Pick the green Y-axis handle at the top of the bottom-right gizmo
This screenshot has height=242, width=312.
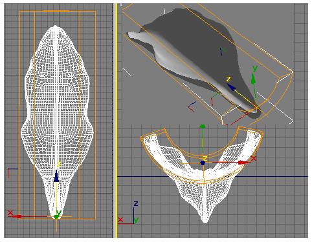[x=203, y=126]
